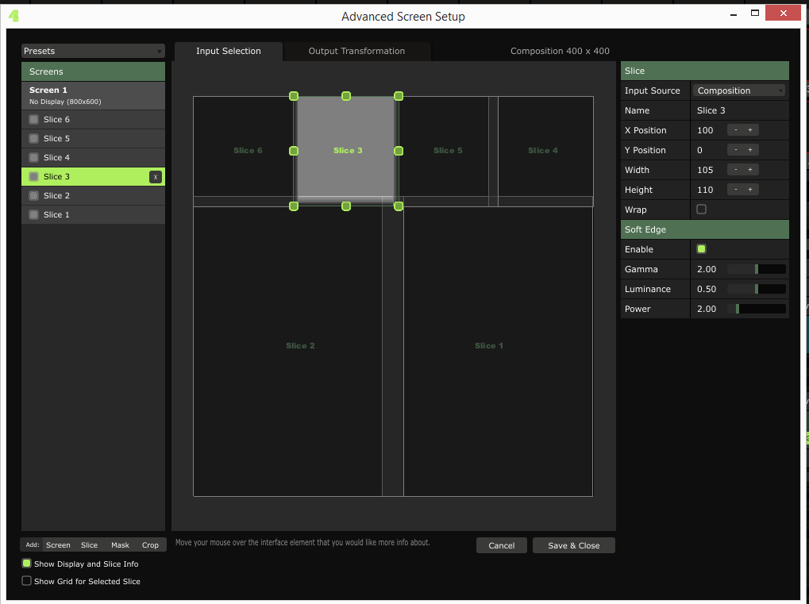
Task: Uncheck Show Display and Slice Info
Action: [27, 564]
